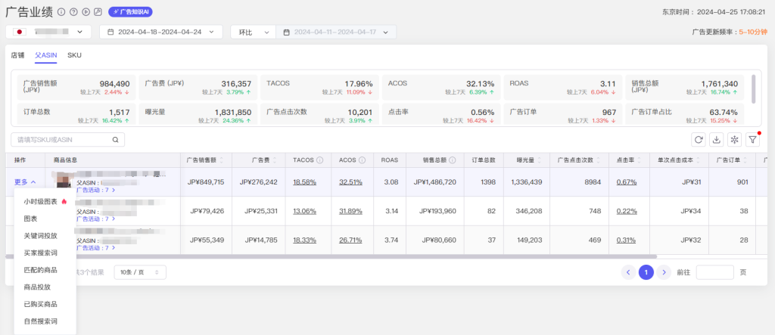Click the 销售总额 column info icon

click(453, 160)
